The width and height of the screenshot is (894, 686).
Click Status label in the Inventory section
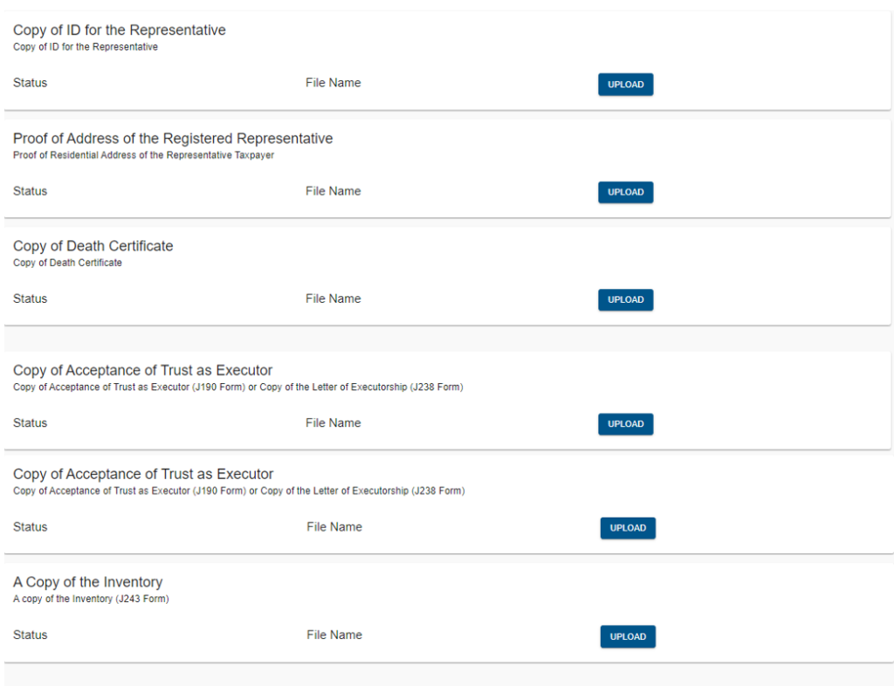(x=31, y=635)
